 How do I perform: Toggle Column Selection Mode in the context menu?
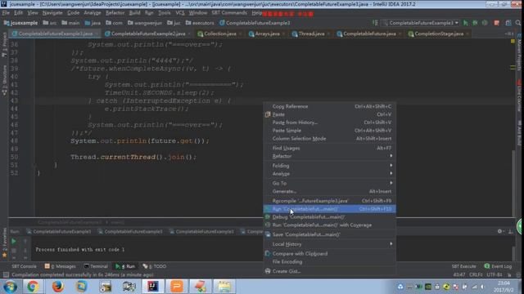click(x=329, y=138)
